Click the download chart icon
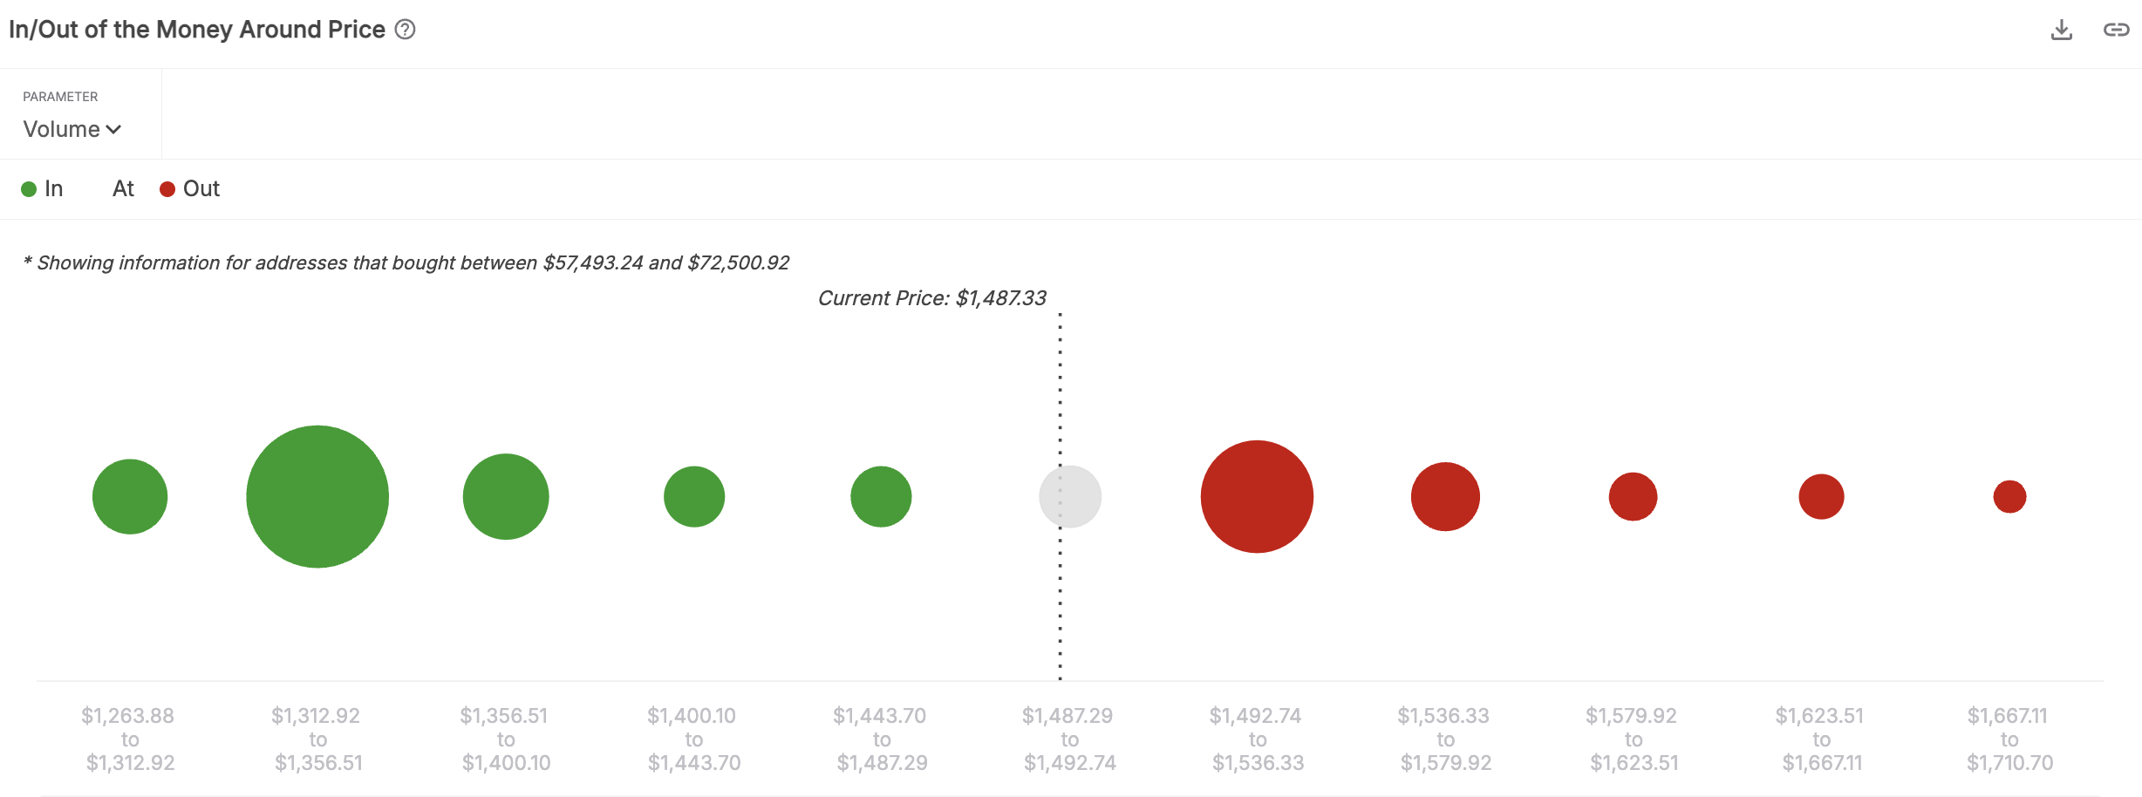Viewport: 2142px width, 797px height. [x=2061, y=31]
